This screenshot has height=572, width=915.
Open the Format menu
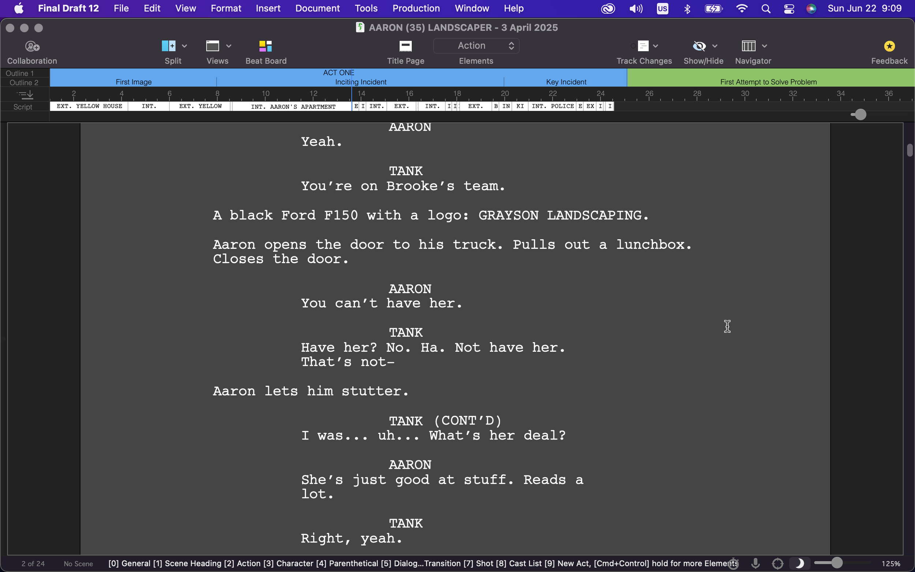225,8
